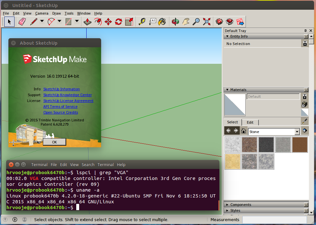Pick the white marble stone swatch
316x225 pixels.
click(x=233, y=145)
